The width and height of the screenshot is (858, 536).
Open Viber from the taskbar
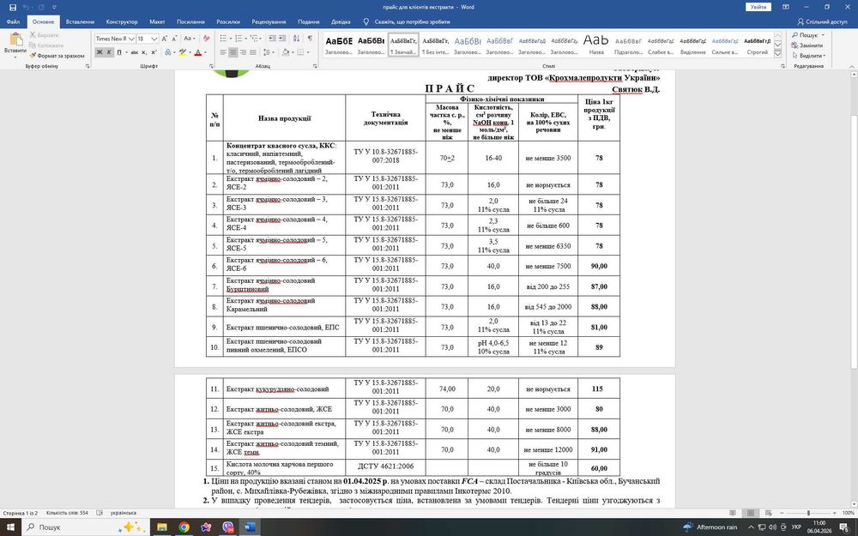[x=228, y=527]
